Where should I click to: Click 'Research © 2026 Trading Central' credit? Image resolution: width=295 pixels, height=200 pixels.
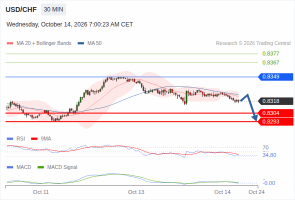pyautogui.click(x=253, y=43)
